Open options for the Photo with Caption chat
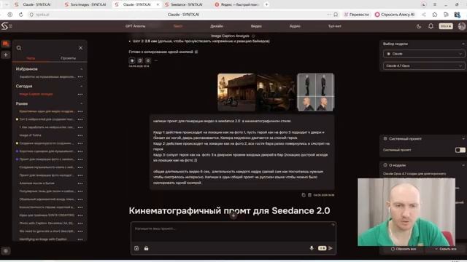 point(80,223)
